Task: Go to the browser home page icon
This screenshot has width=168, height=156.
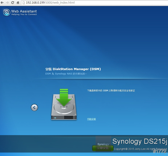Action: (18, 3)
